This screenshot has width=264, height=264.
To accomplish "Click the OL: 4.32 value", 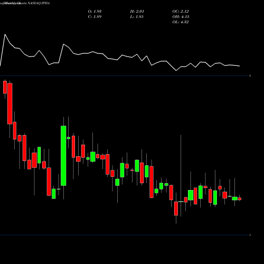I will click(181, 22).
